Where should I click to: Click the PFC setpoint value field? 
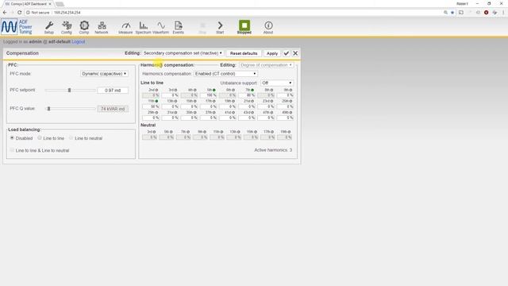(113, 90)
